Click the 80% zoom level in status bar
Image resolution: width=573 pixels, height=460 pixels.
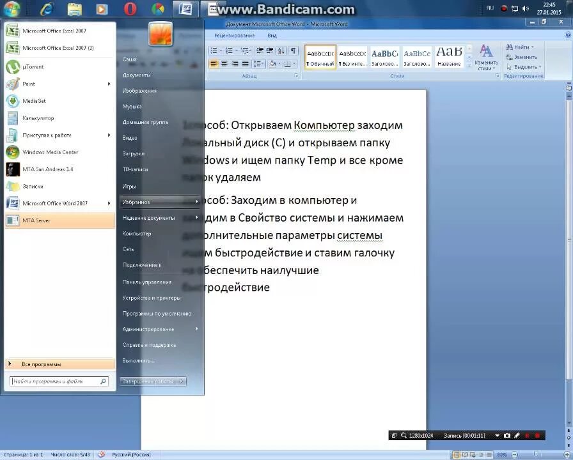502,455
